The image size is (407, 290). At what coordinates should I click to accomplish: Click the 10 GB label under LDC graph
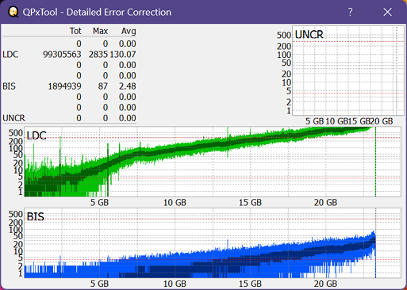click(175, 203)
